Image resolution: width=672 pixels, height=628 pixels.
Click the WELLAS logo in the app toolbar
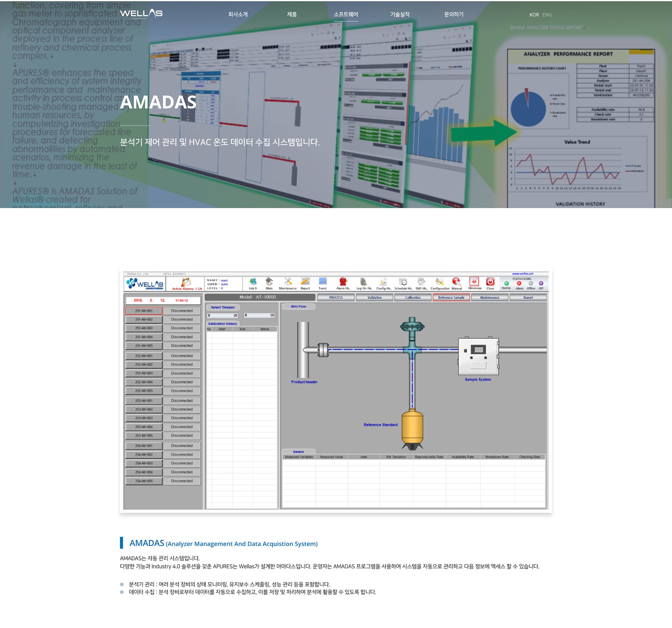click(145, 284)
